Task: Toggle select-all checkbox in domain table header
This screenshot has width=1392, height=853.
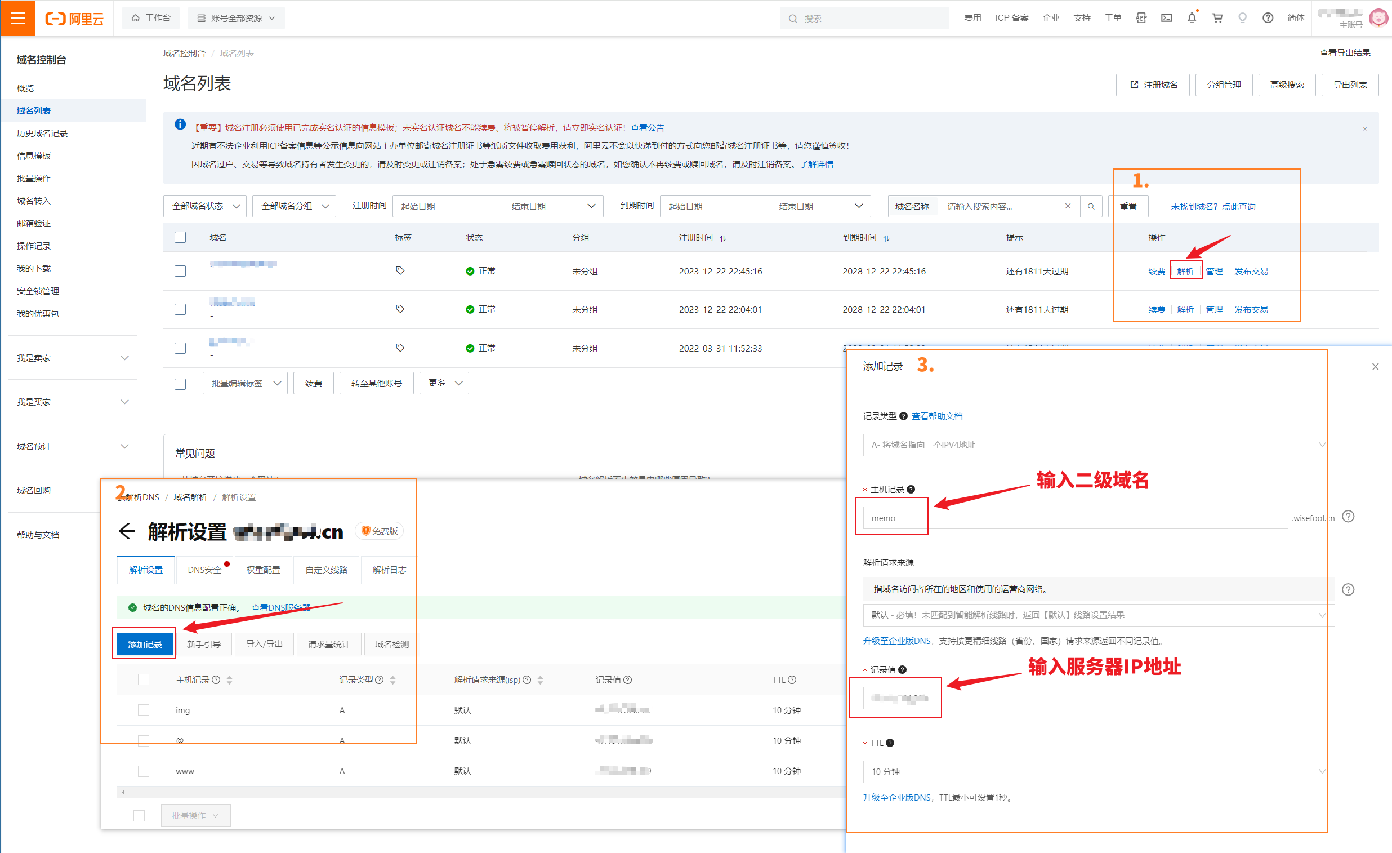Action: coord(180,237)
